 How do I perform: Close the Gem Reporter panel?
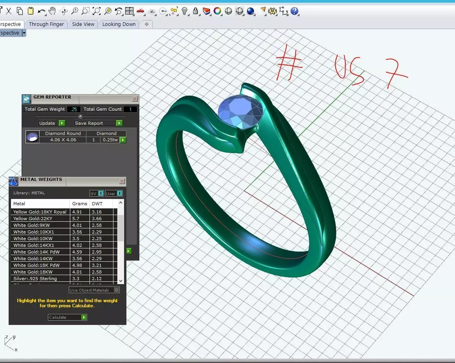[135, 99]
